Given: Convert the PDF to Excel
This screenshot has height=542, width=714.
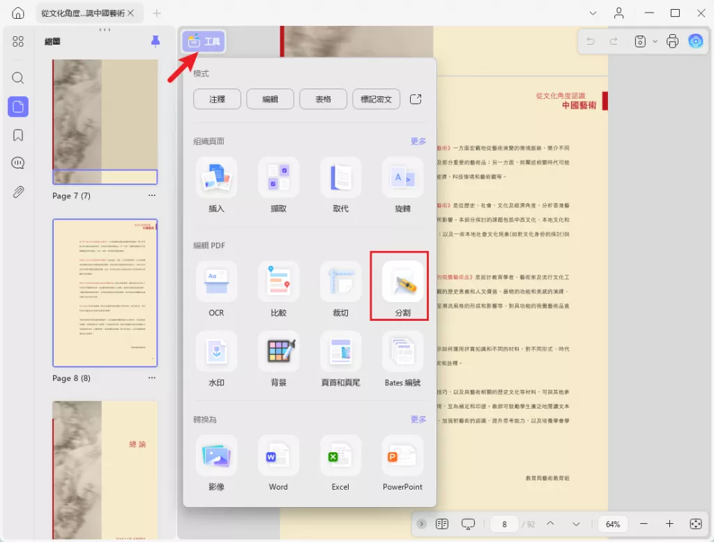Looking at the screenshot, I should click(340, 463).
